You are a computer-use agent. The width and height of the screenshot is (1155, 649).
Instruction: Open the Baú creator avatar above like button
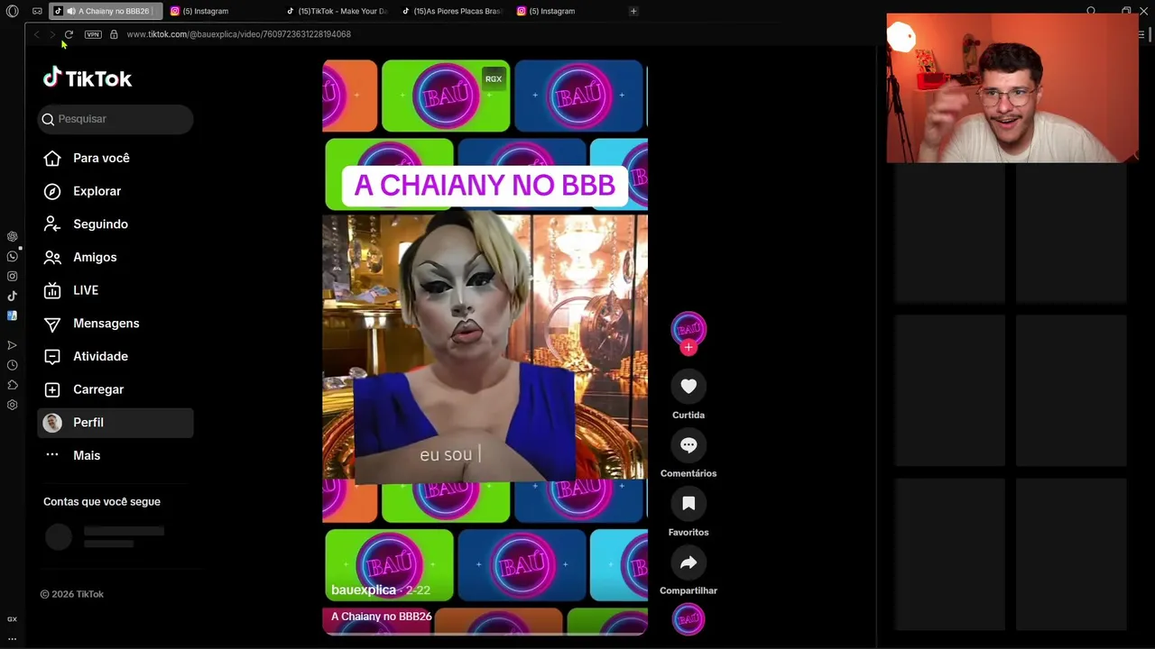coord(688,328)
